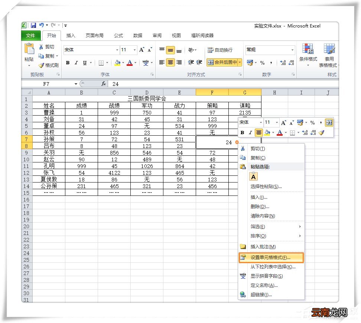Open Conditional Formatting (条件格式)
The image size is (361, 323).
[x=308, y=55]
